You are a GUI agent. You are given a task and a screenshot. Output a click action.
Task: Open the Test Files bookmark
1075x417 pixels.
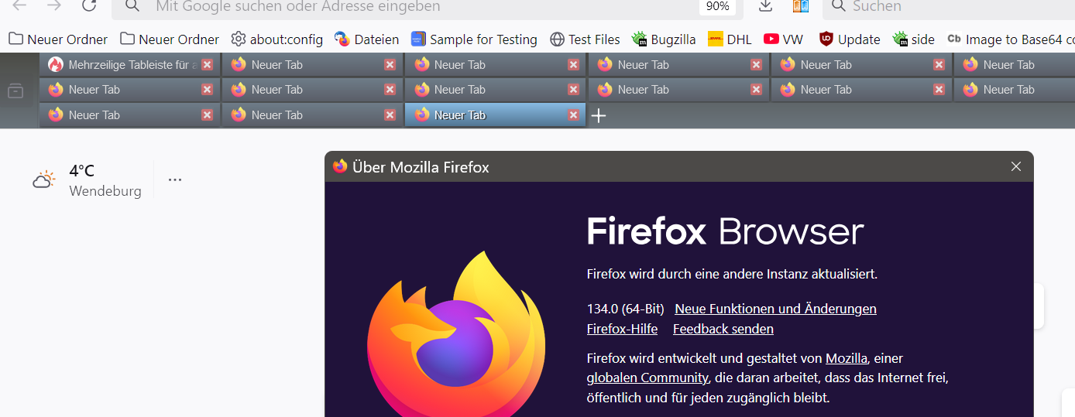point(585,39)
